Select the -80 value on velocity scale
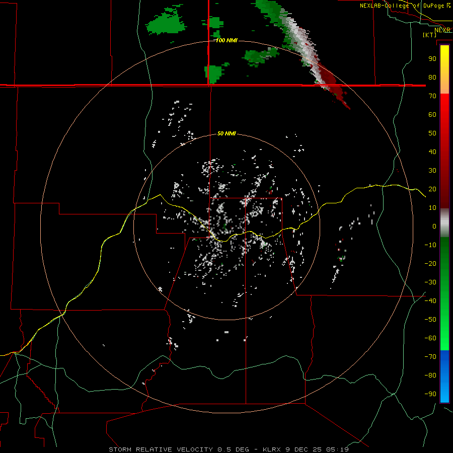The height and width of the screenshot is (453, 453). 430,375
